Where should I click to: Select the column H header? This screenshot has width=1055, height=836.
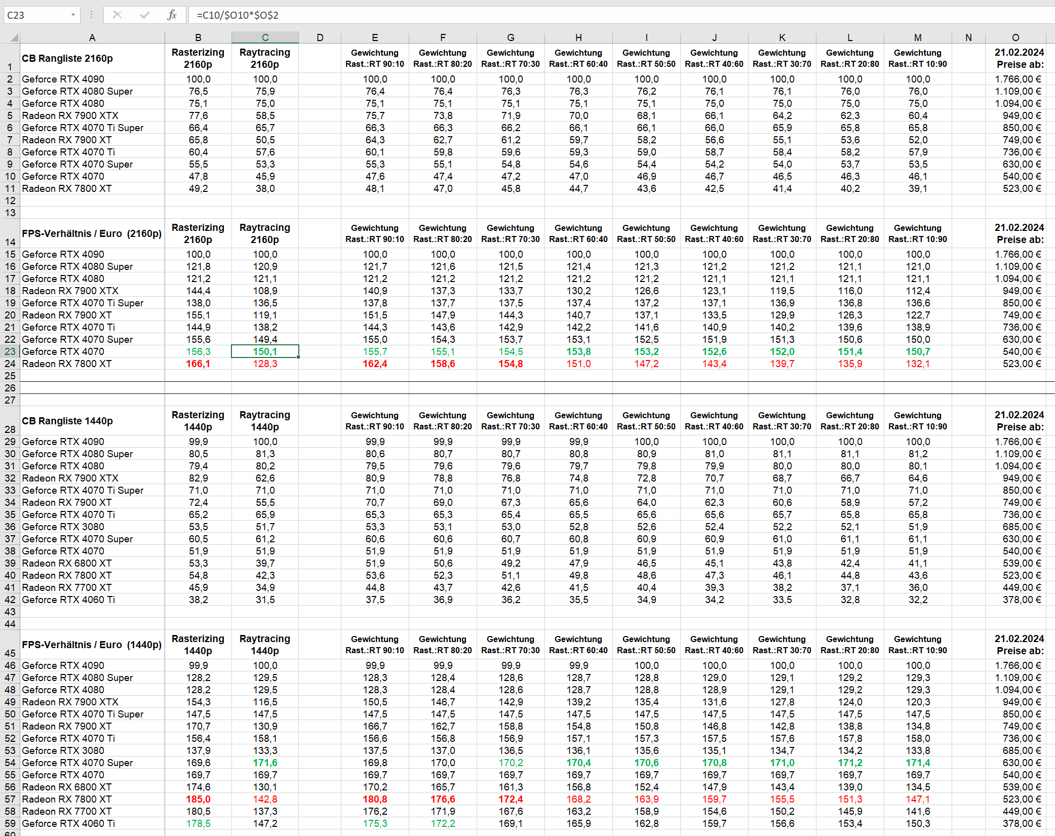[578, 37]
